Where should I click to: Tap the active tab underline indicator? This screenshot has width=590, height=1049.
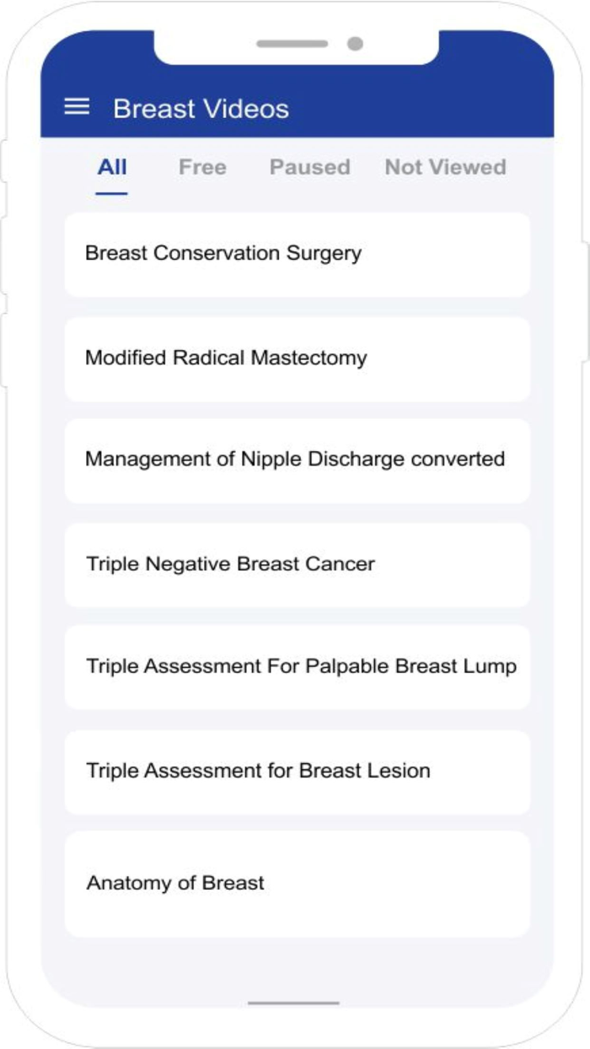point(113,194)
